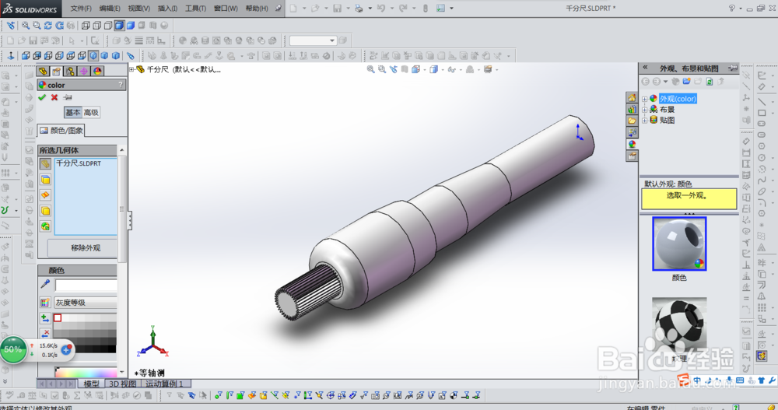Switch to 颜色/图象 tab
This screenshot has height=410, width=778.
click(61, 131)
